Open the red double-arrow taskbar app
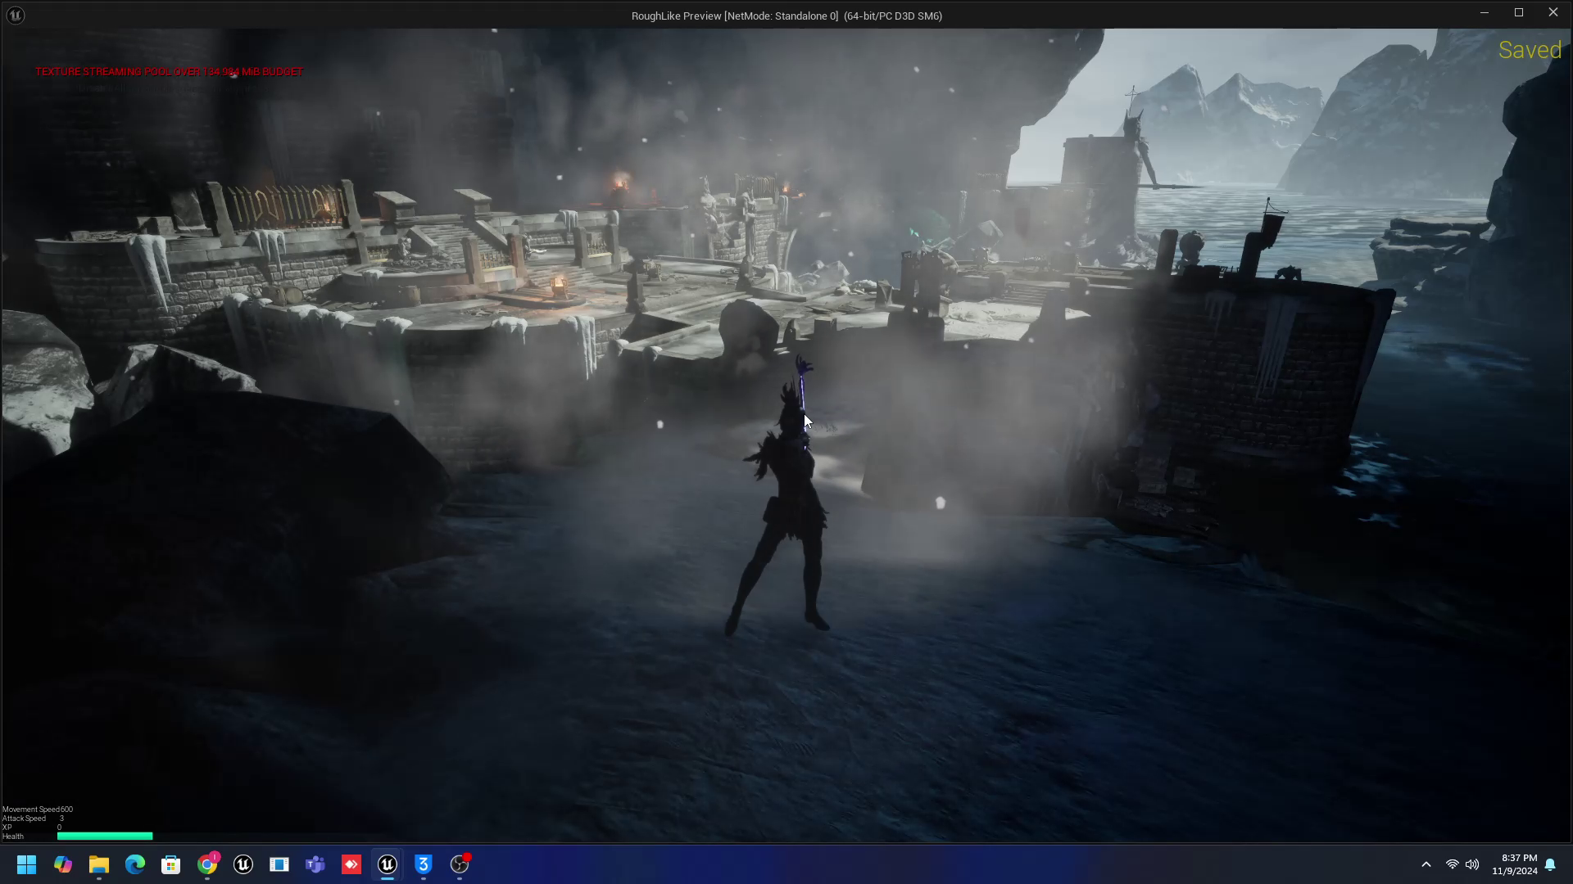This screenshot has height=884, width=1573. (x=351, y=865)
